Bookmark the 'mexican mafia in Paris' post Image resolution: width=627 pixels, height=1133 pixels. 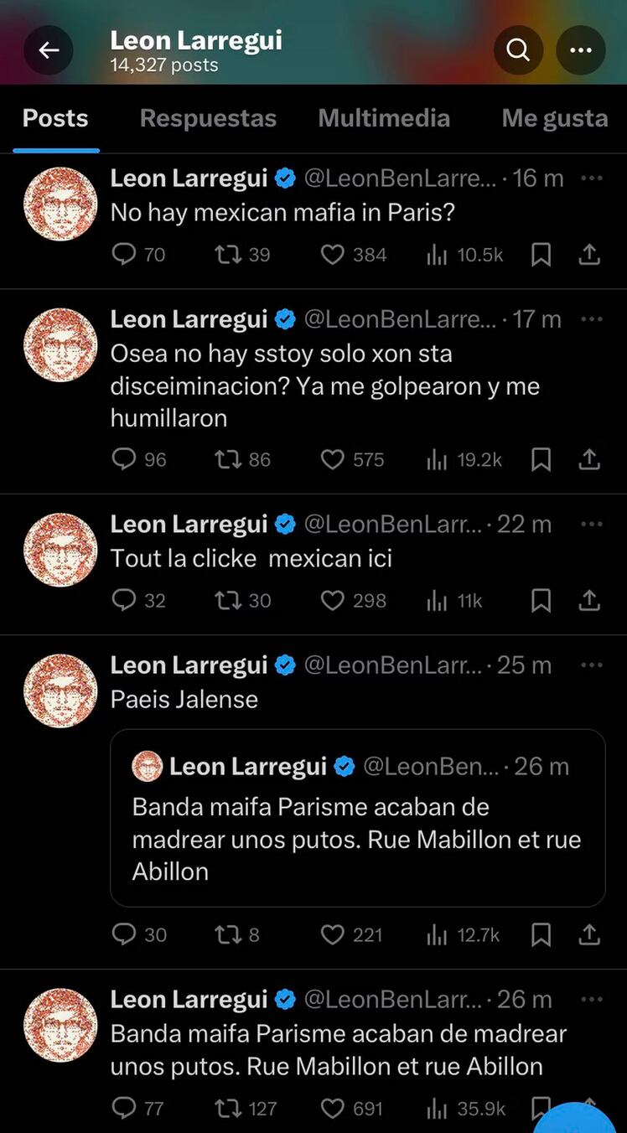(541, 255)
